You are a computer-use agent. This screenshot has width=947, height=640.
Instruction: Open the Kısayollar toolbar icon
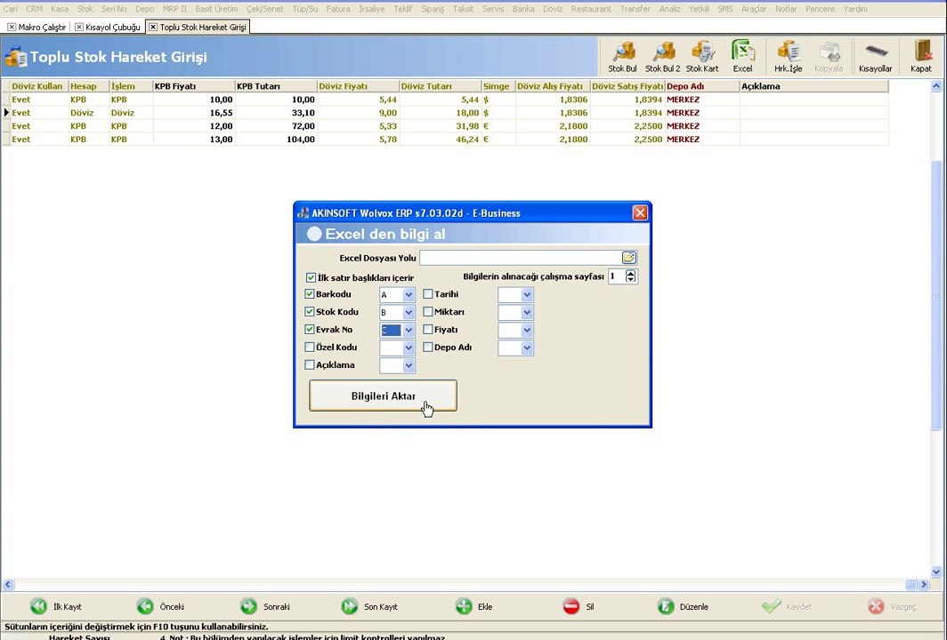tap(876, 56)
